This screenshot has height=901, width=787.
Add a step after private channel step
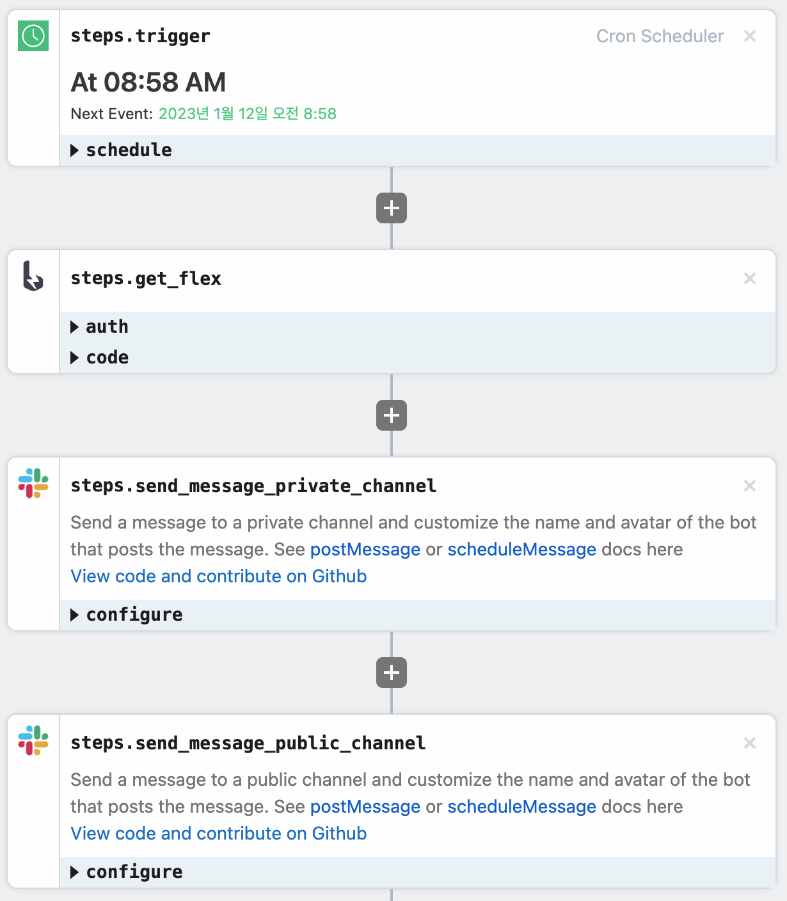pos(392,673)
